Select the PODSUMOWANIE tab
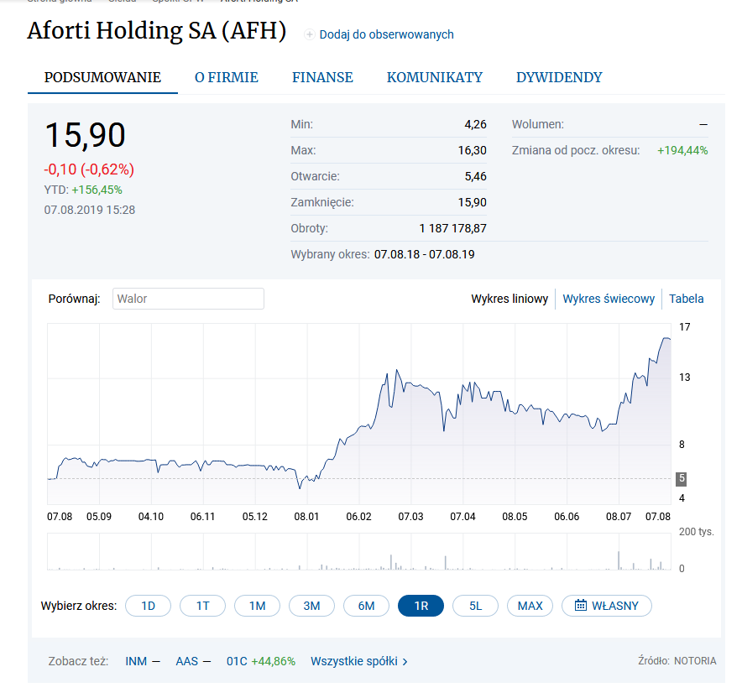The width and height of the screenshot is (742, 698). coord(102,77)
